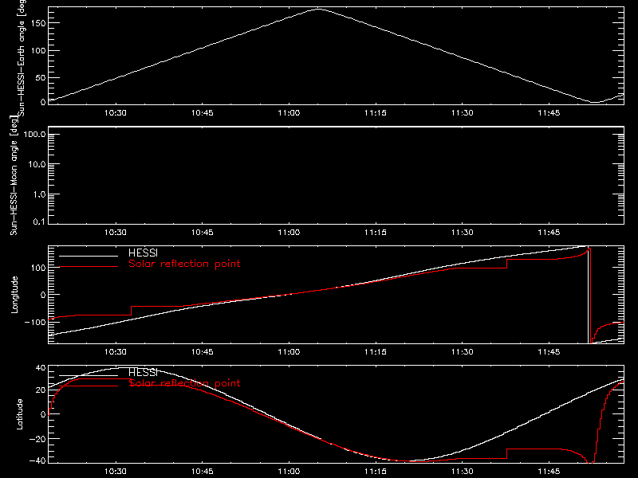Click 11:45 label under Moon angle plot
This screenshot has height=478, width=638.
click(x=549, y=233)
